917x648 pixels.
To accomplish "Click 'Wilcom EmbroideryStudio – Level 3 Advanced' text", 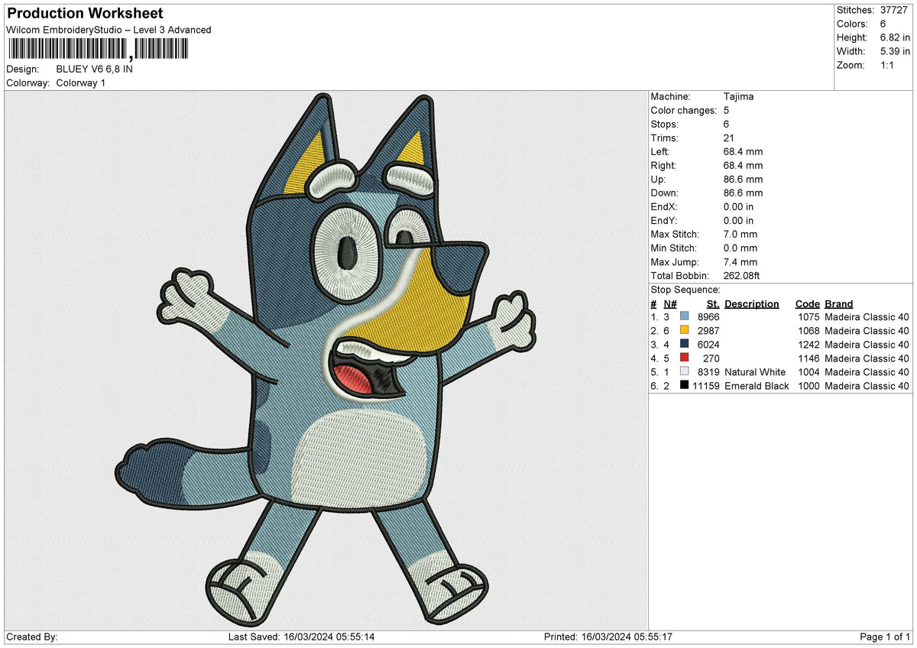I will pos(109,30).
